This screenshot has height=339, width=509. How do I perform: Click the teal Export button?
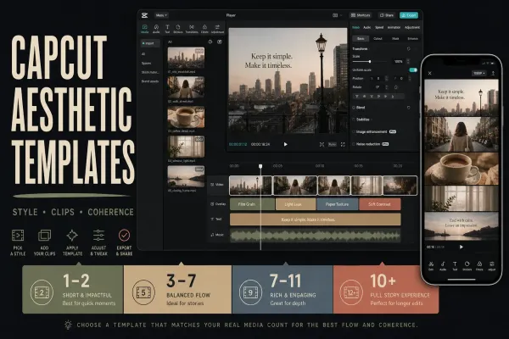pyautogui.click(x=409, y=15)
